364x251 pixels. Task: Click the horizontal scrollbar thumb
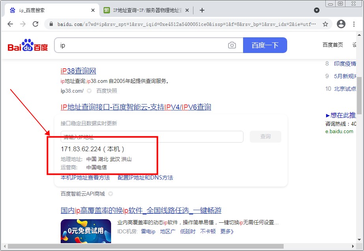(146, 246)
